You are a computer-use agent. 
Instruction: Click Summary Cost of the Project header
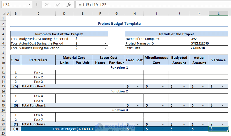click(x=59, y=34)
